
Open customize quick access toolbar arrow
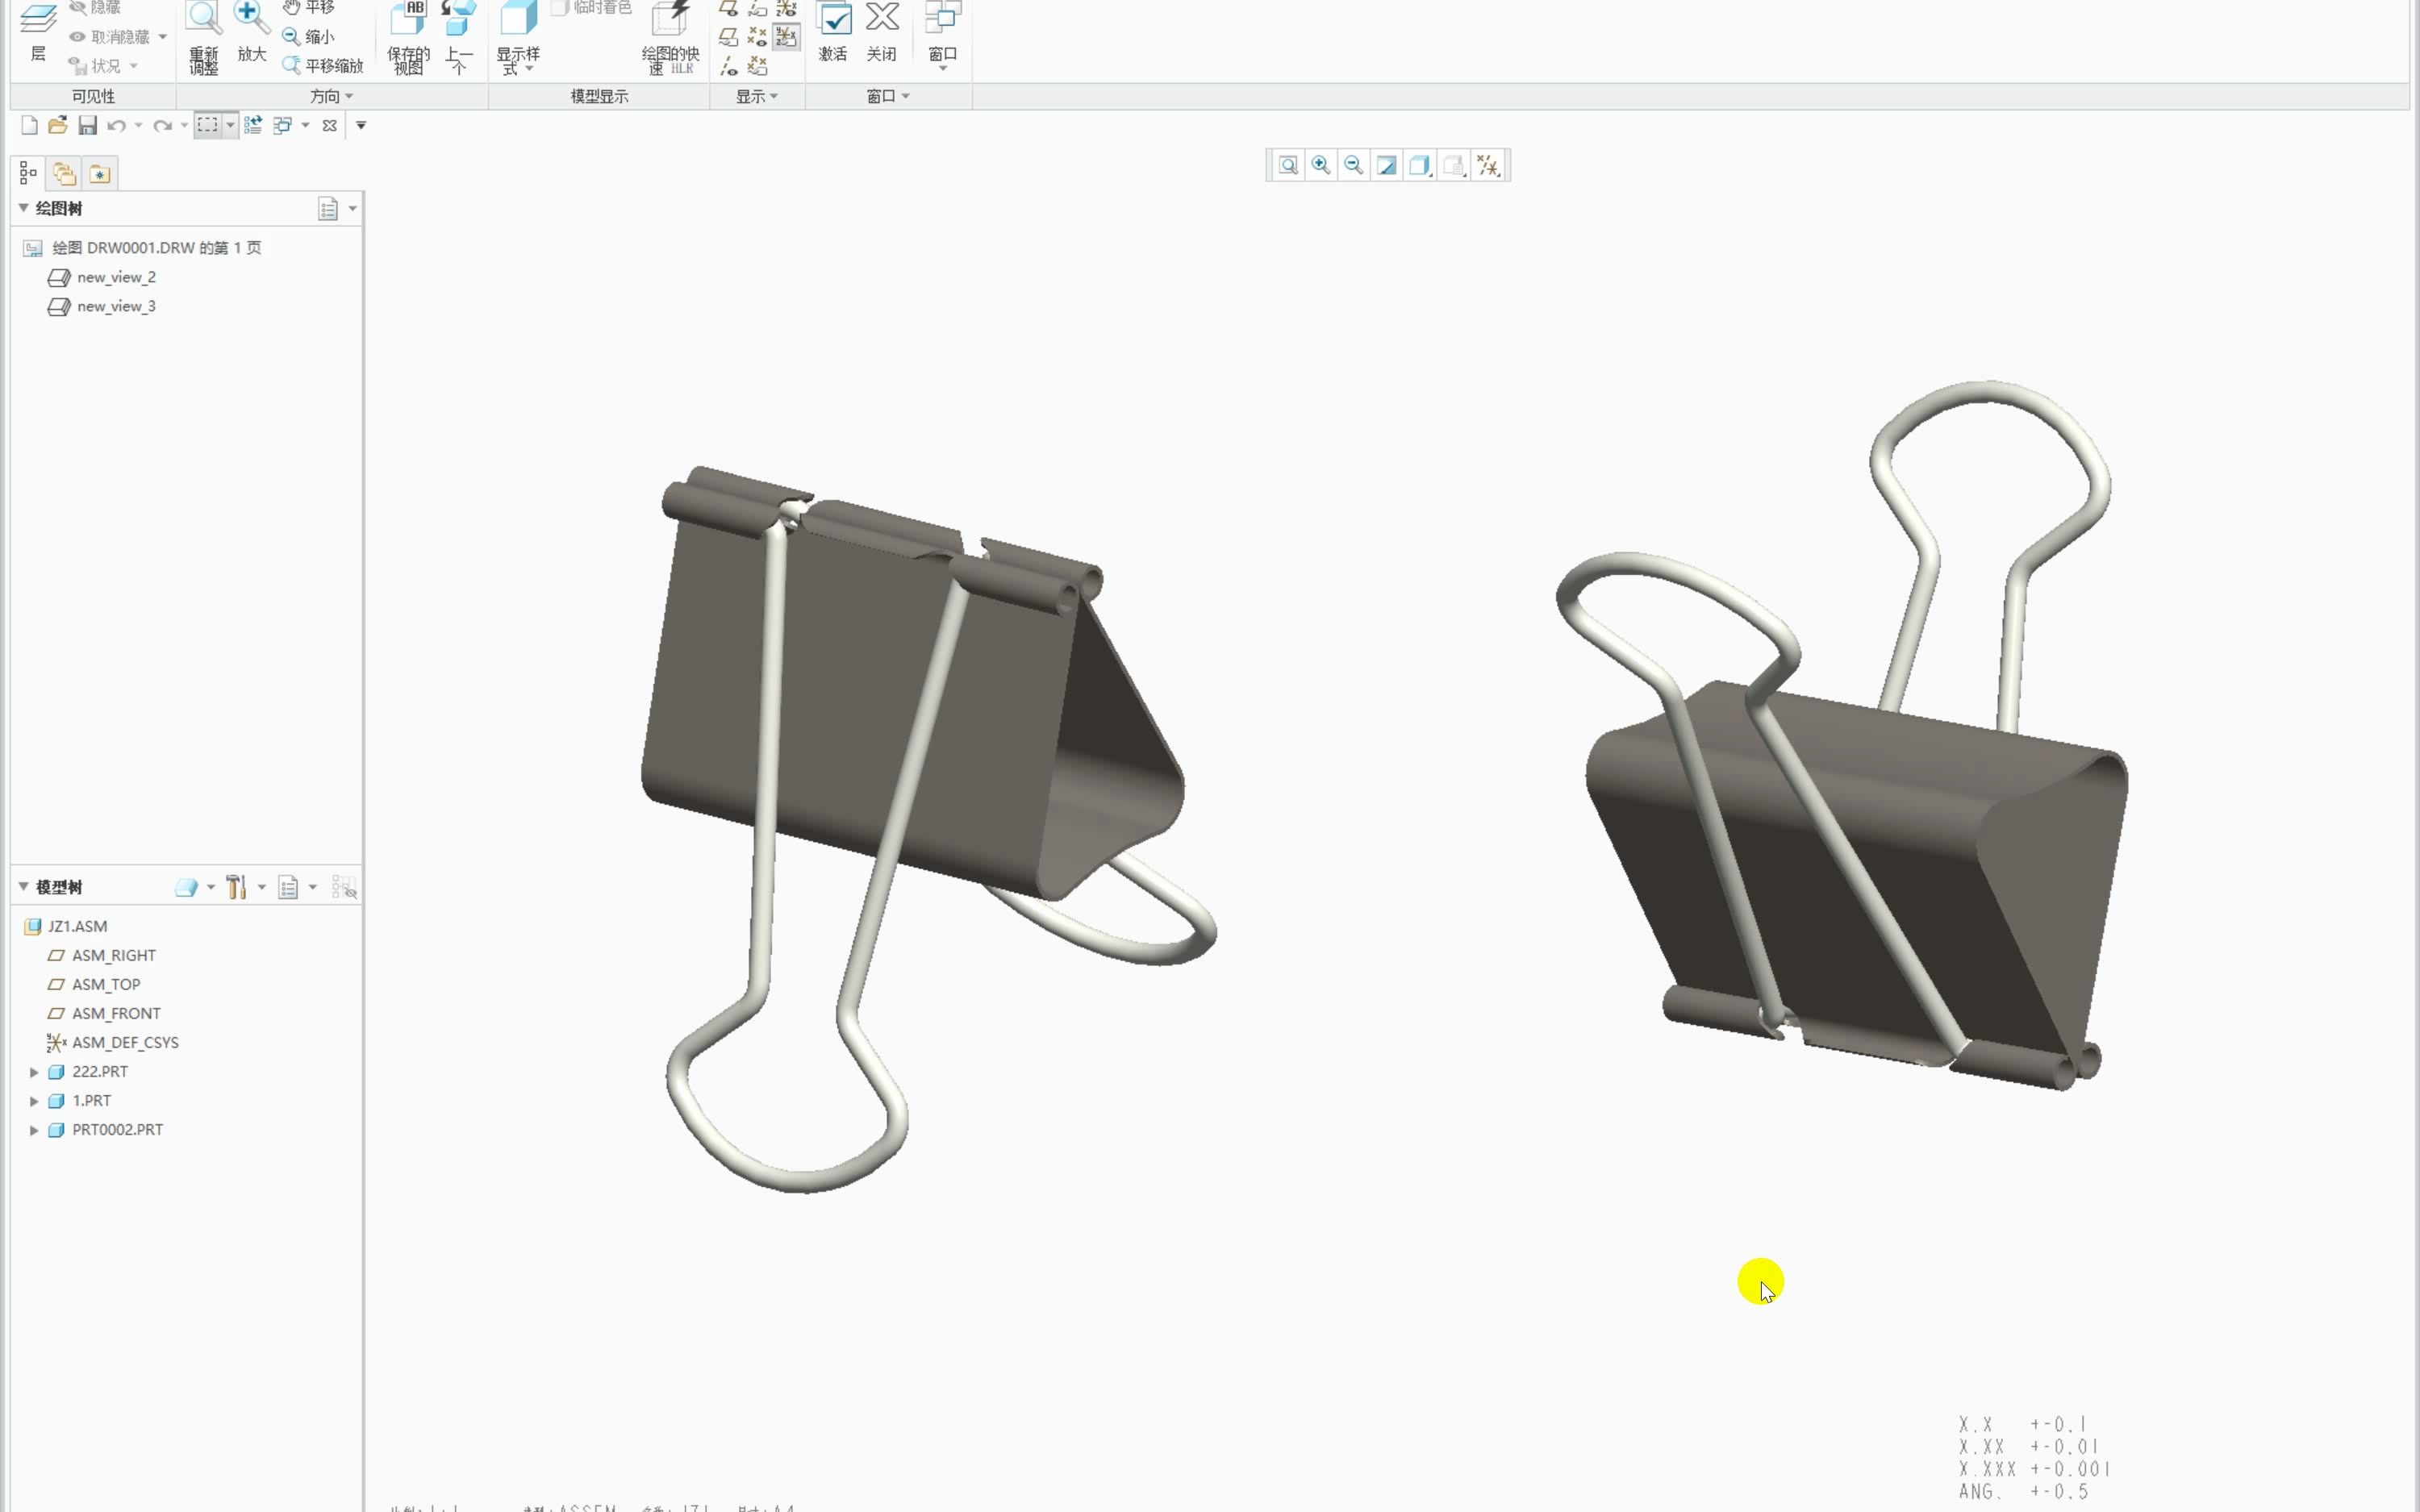pyautogui.click(x=361, y=125)
